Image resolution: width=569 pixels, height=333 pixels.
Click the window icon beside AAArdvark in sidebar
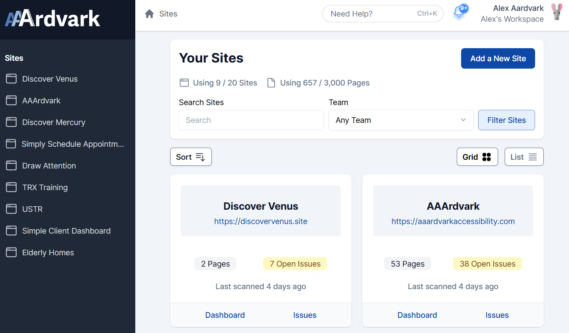pyautogui.click(x=11, y=101)
